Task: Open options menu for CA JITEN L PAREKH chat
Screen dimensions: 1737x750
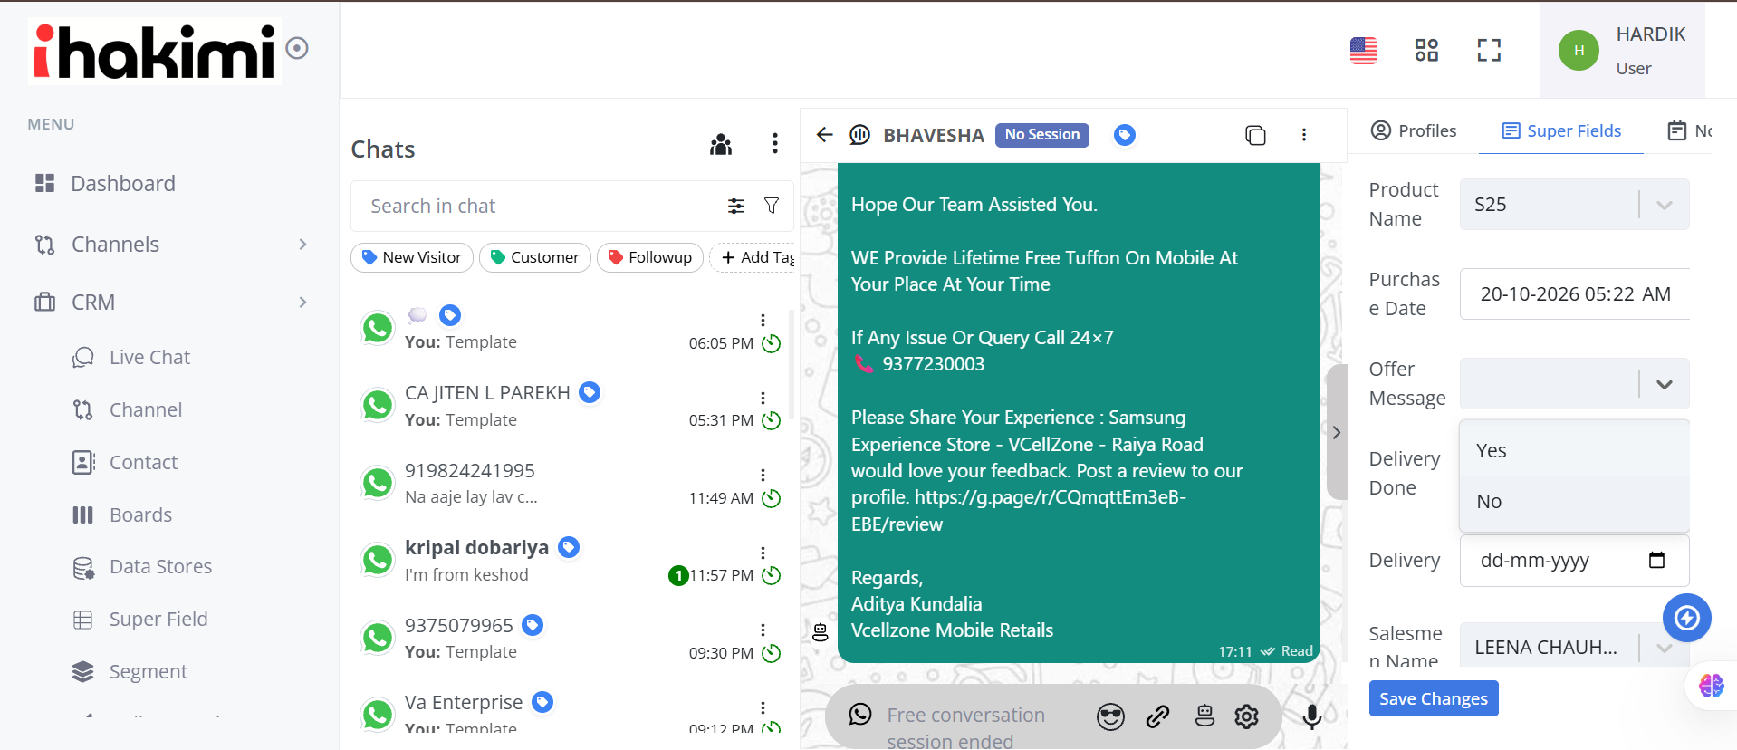Action: click(763, 398)
